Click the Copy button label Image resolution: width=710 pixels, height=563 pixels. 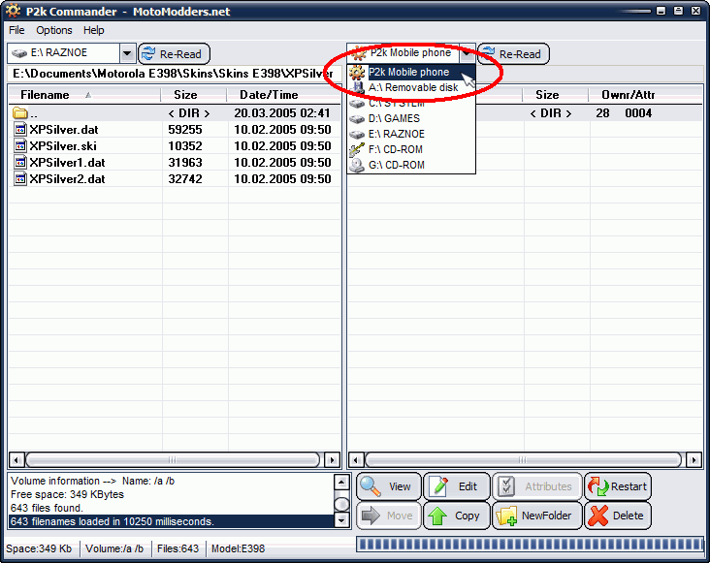467,516
